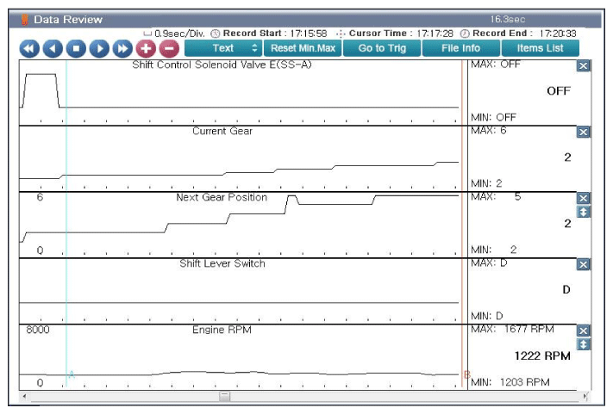The width and height of the screenshot is (613, 414).
Task: Click the Shift Control Solenoid Valve E(SS-A) title
Action: (222, 65)
